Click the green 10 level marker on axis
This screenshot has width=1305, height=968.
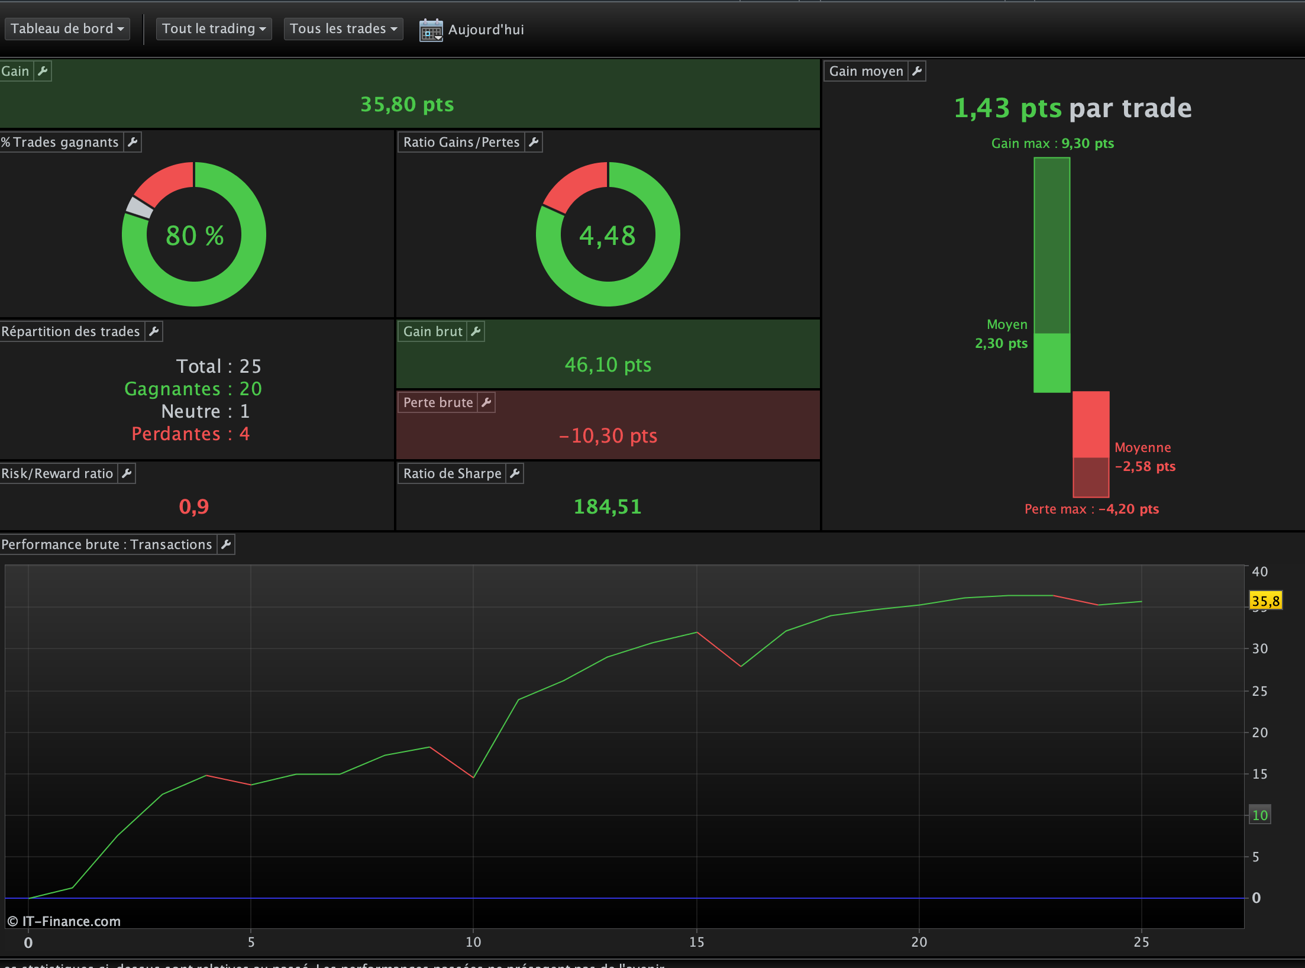(x=1260, y=815)
